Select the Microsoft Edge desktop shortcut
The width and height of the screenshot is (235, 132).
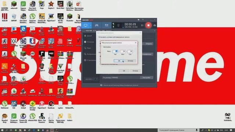click(x=23, y=31)
